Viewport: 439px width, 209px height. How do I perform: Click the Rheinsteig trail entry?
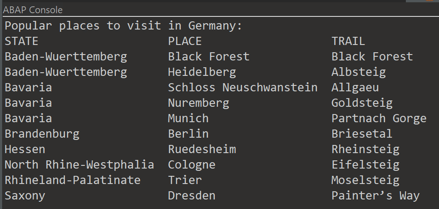click(x=365, y=149)
